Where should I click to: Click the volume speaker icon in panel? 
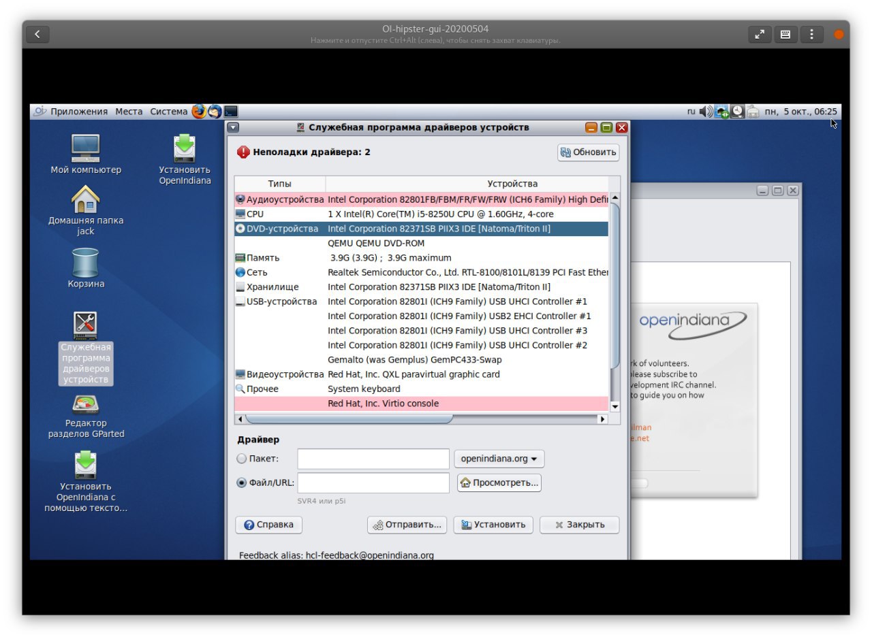706,112
